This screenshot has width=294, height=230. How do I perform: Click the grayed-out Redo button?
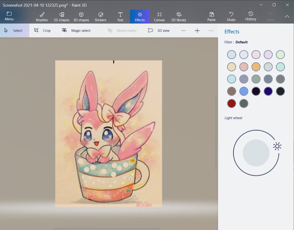click(x=270, y=17)
